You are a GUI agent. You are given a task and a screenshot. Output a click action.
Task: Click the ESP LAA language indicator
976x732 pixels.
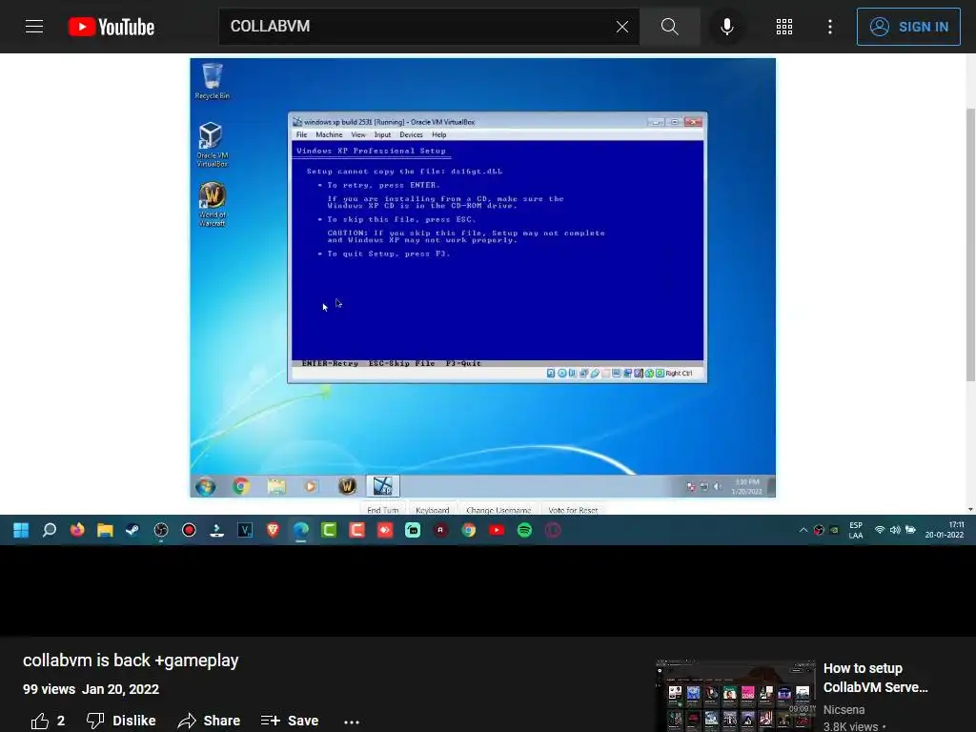click(856, 530)
